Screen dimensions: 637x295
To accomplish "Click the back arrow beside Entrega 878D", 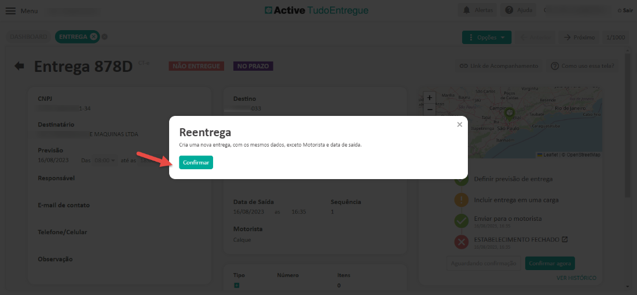I will click(x=20, y=66).
